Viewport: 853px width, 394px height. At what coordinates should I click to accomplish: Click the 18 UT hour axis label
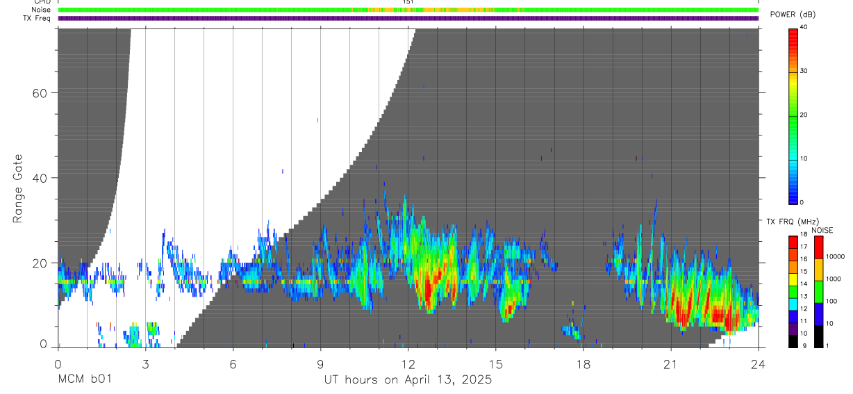[583, 364]
